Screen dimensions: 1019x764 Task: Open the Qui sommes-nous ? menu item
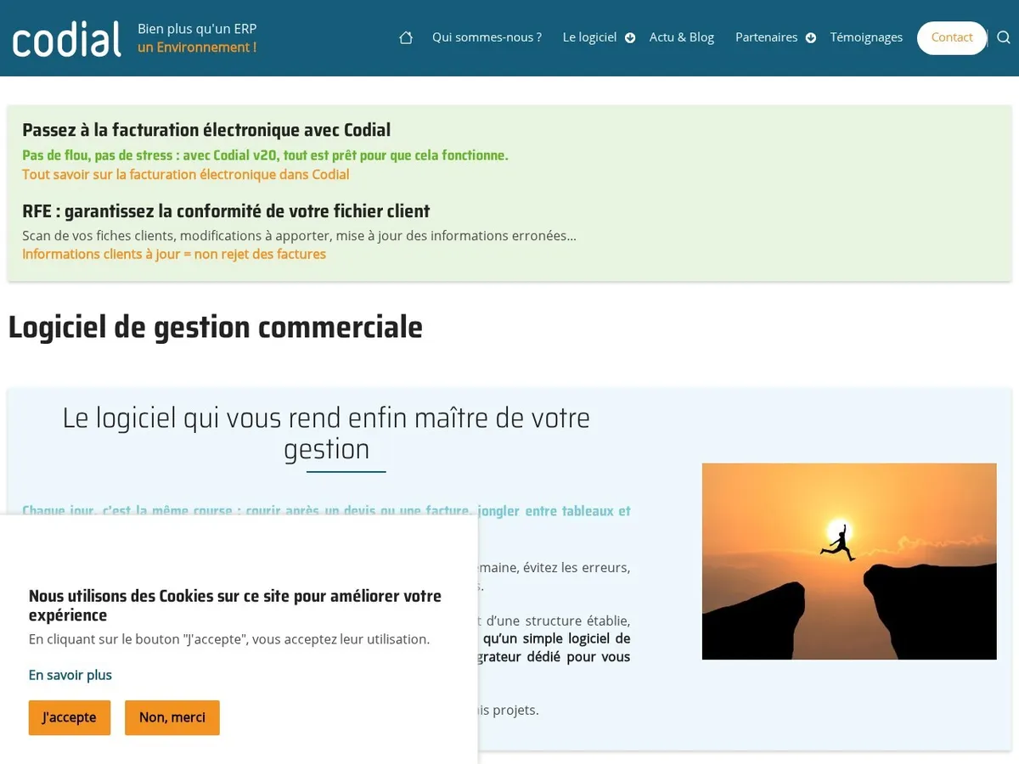click(487, 37)
